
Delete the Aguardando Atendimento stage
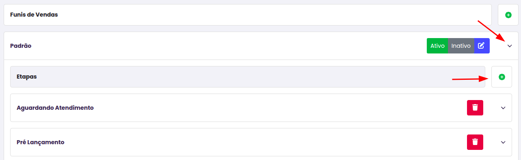[475, 108]
